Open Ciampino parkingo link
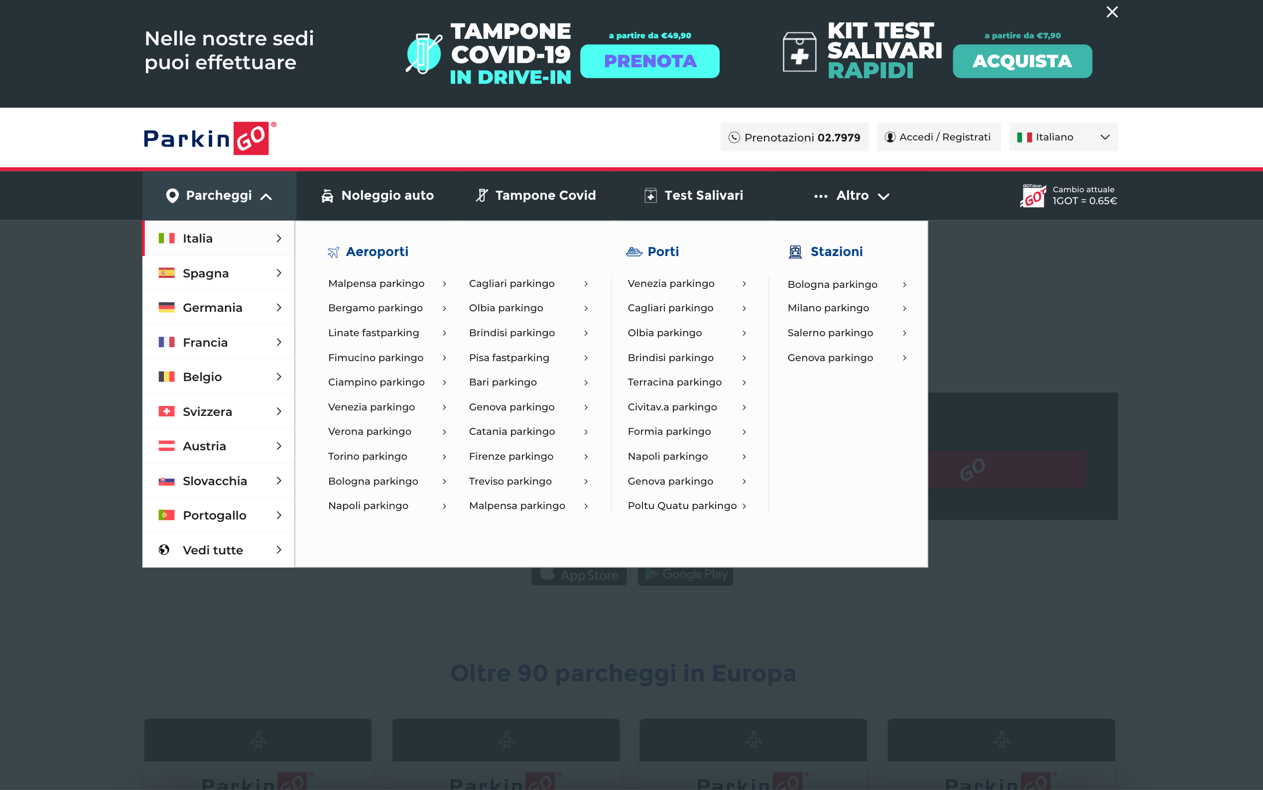The image size is (1263, 790). coord(387,383)
